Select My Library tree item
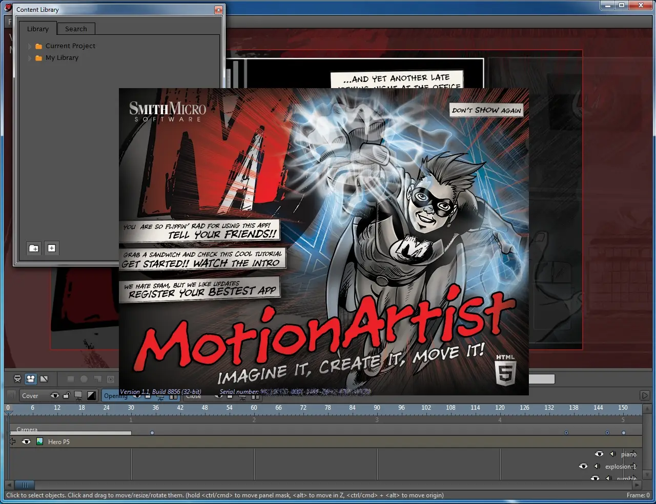 pyautogui.click(x=61, y=57)
